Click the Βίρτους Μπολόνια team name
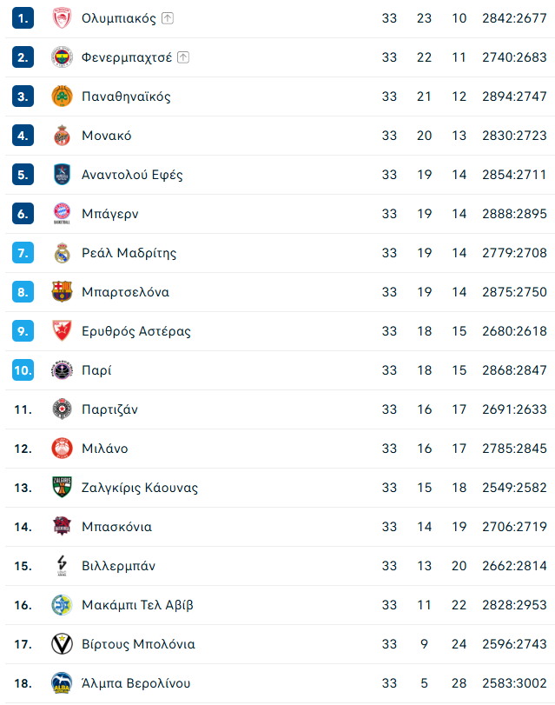The image size is (555, 705). [138, 644]
